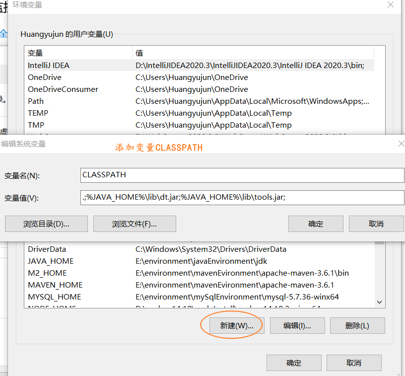Focus the 变量名(N) input field
Screen dimensions: 405x376
point(242,175)
